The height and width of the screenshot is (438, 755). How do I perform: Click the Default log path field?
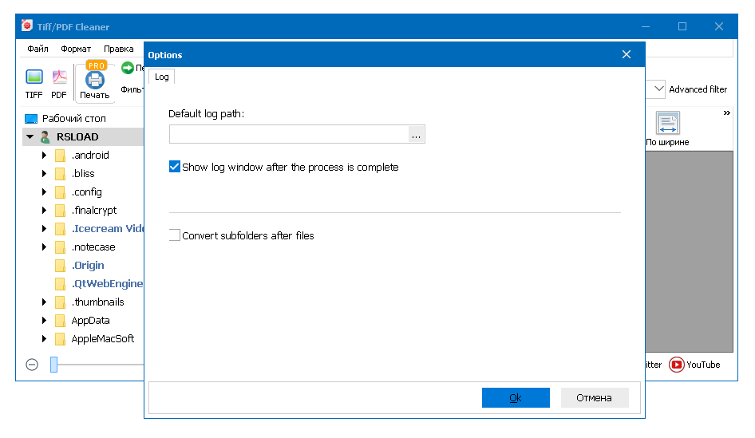point(288,134)
